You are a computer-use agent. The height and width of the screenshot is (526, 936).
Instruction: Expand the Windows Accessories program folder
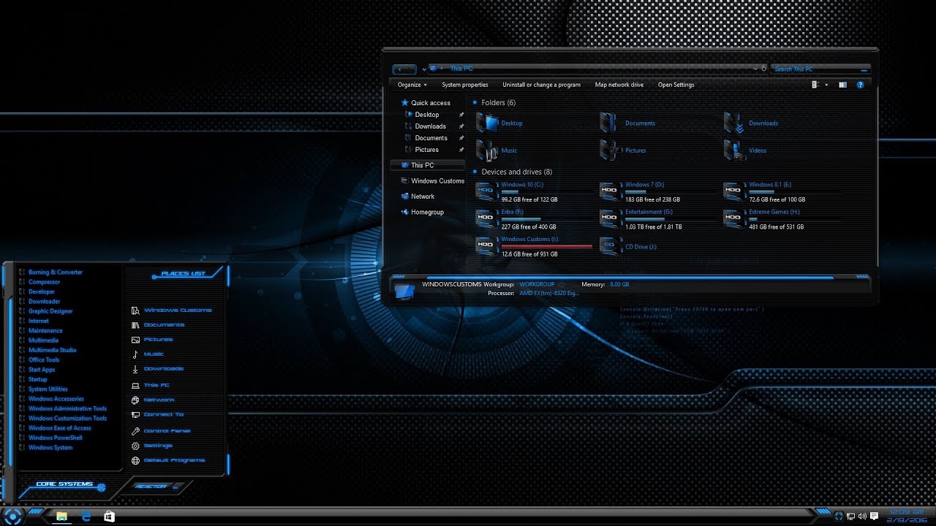coord(51,399)
